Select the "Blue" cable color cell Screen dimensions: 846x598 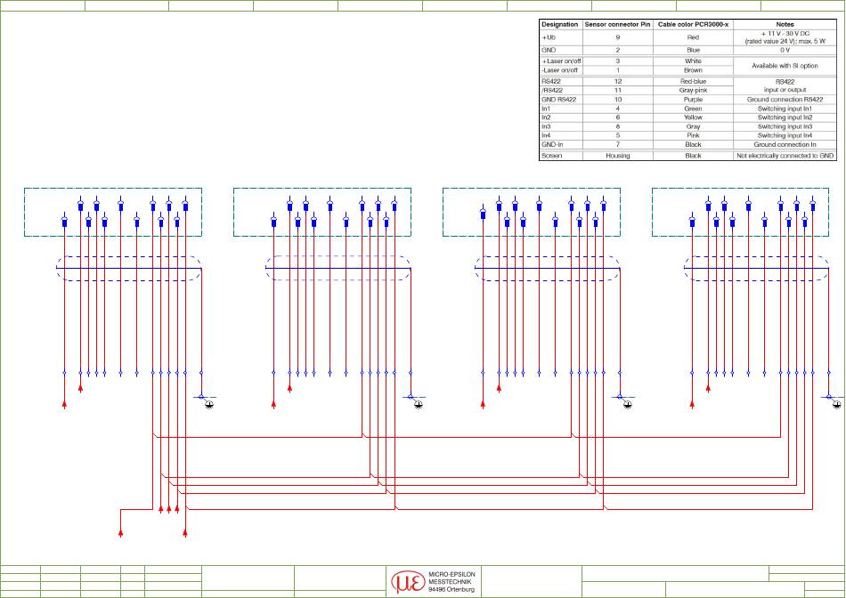click(x=694, y=50)
